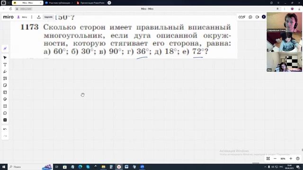This screenshot has width=303, height=170.
Task: Switch to the PowerPoint presentation tab
Action: [90, 3]
